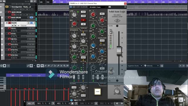Image resolution: width=188 pixels, height=106 pixels.
Task: Select the Zoom magnifier tool in key editor
Action: pyautogui.click(x=65, y=66)
